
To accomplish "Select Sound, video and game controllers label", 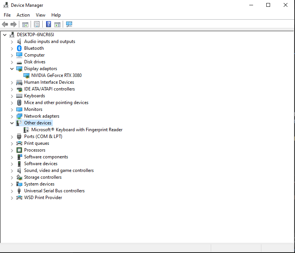I will pos(59,170).
